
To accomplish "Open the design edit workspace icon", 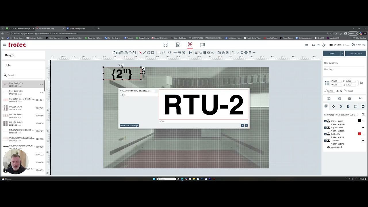I will (178, 45).
